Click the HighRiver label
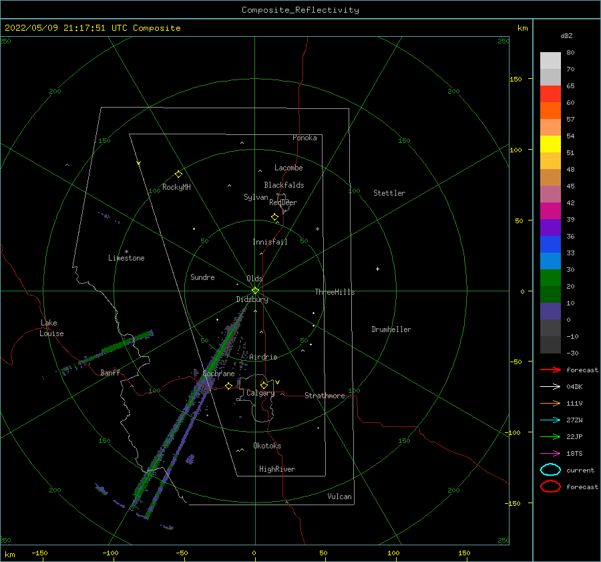The image size is (601, 562). coord(277,469)
